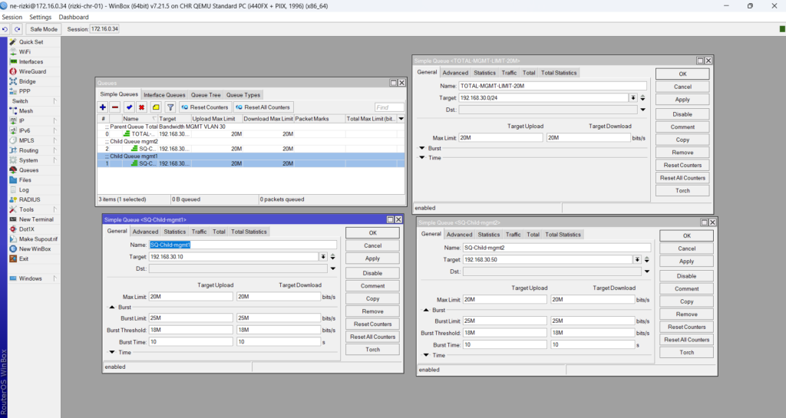Select the TOTAL- queue row numbered 0
Viewport: 786px width, 418px height.
click(x=251, y=134)
